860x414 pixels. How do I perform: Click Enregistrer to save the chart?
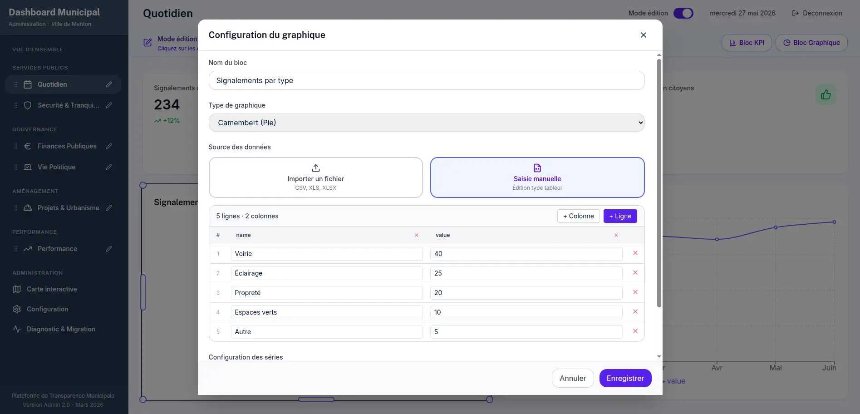625,378
